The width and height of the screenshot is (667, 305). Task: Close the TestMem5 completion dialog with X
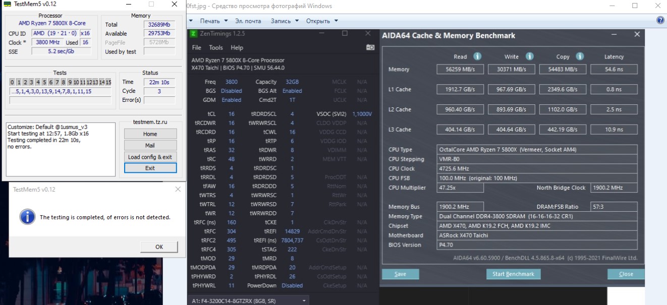pos(178,189)
